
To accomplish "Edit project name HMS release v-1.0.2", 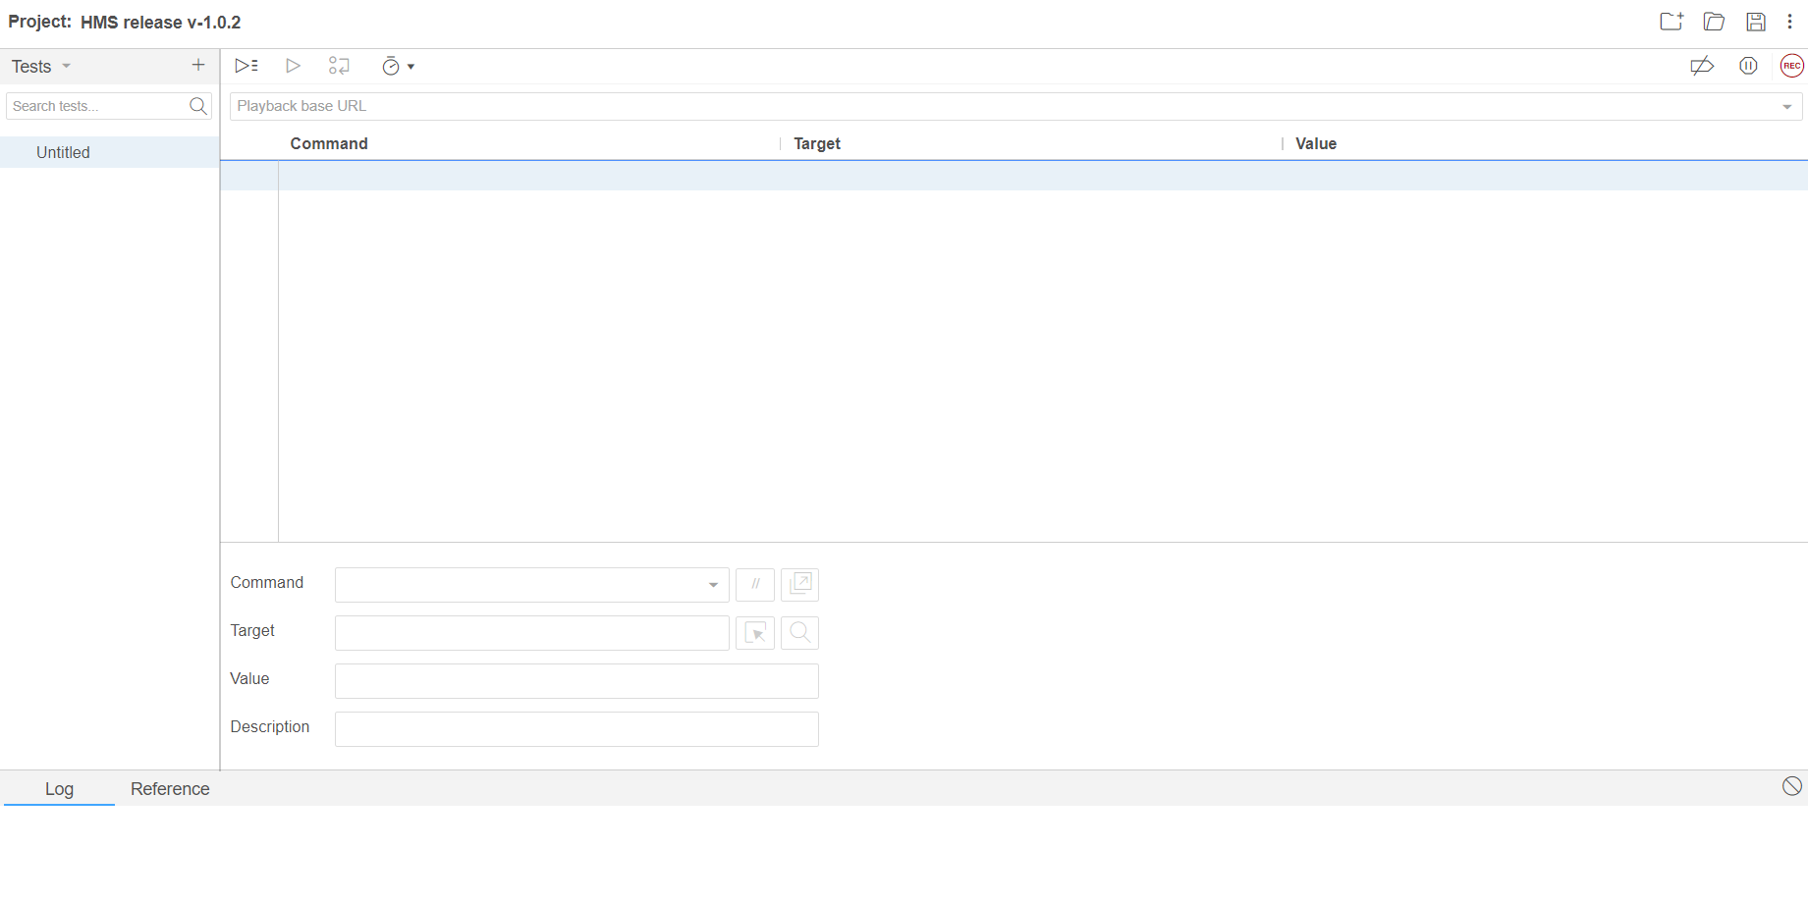I will (x=160, y=22).
